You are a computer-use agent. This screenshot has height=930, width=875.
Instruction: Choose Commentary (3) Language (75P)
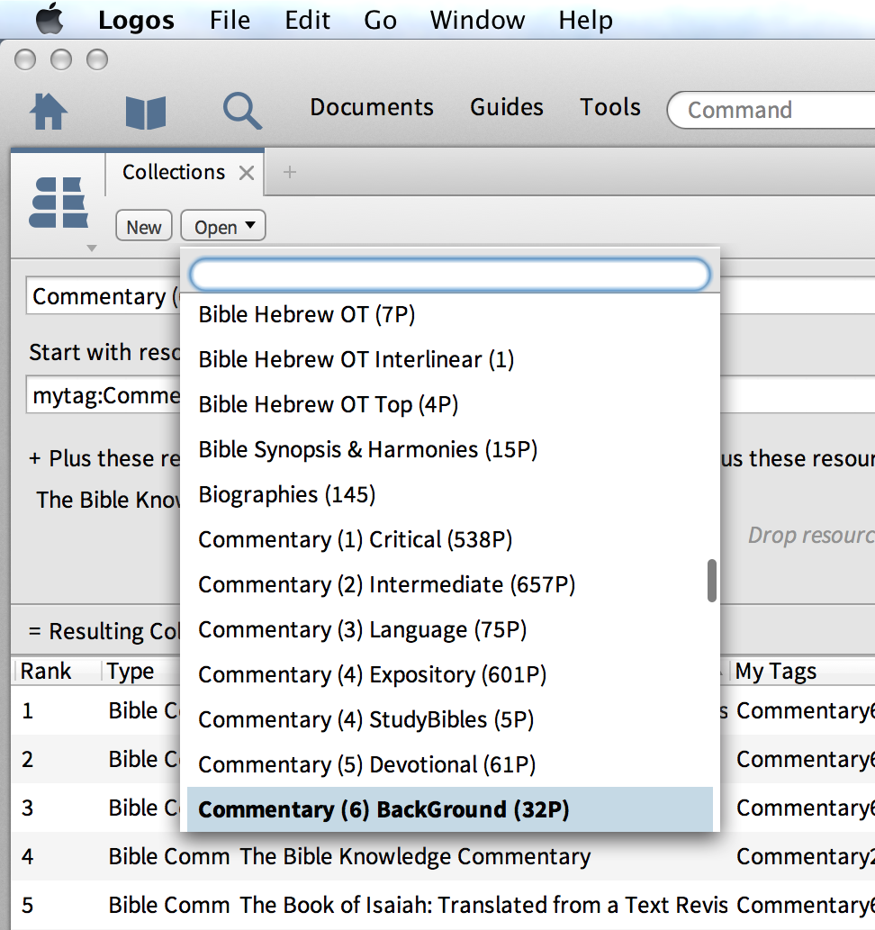(450, 630)
